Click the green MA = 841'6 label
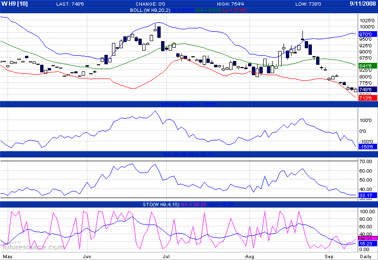Image resolution: width=378 pixels, height=260 pixels. tap(208, 10)
